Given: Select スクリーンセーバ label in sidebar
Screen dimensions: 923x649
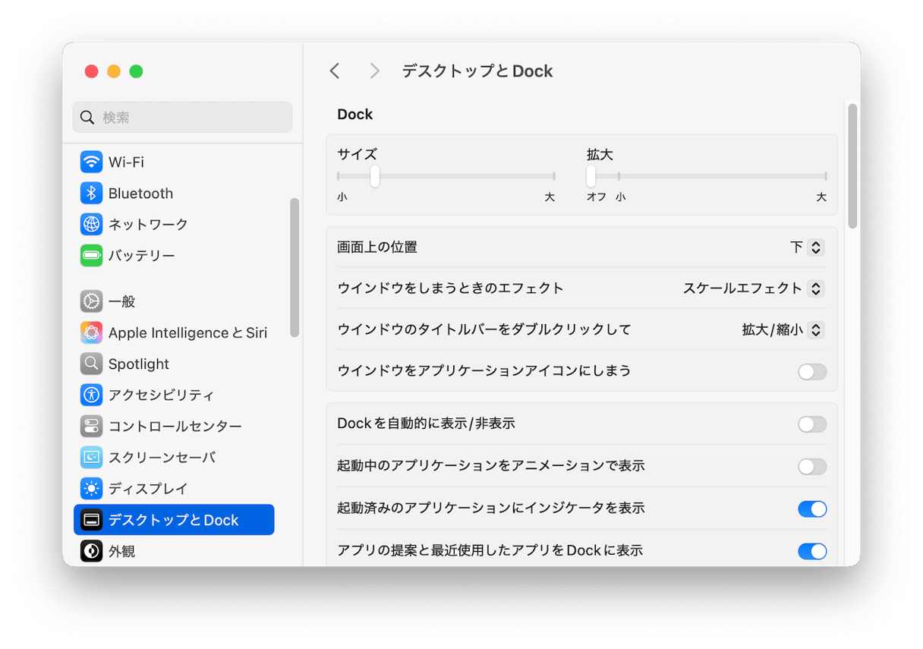Looking at the screenshot, I should click(x=162, y=457).
